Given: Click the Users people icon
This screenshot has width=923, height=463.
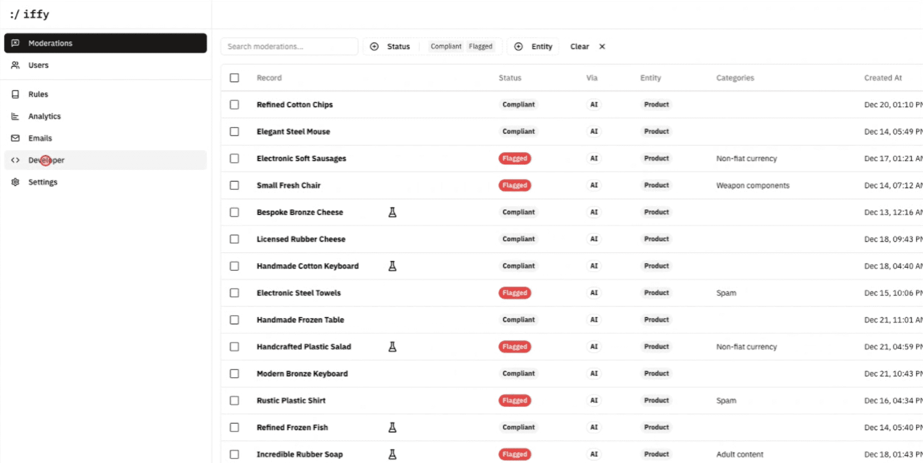Looking at the screenshot, I should click(x=15, y=65).
